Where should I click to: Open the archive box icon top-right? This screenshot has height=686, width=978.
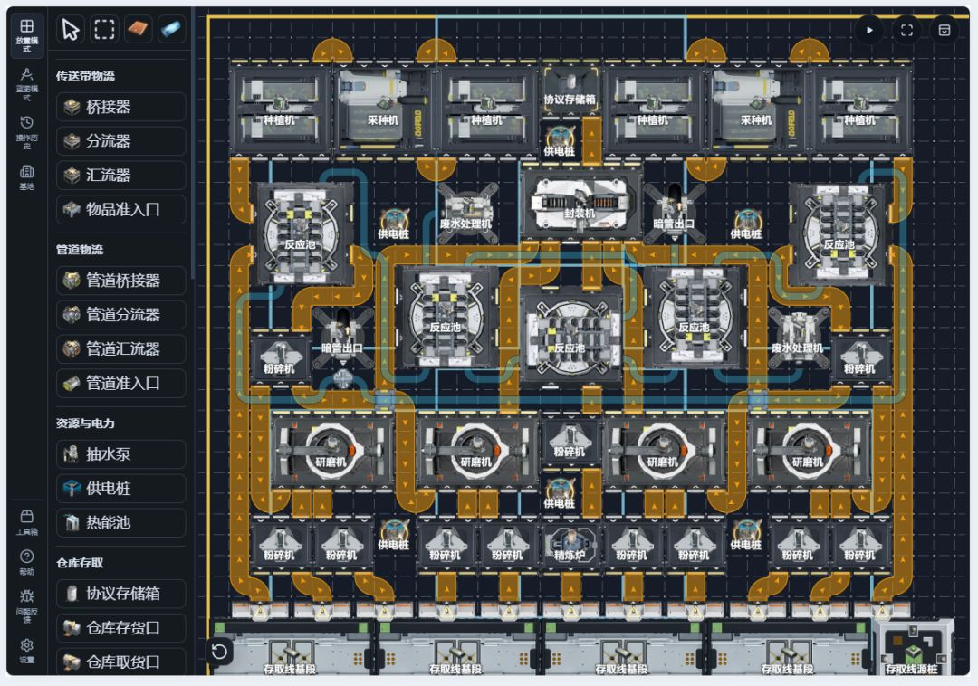click(944, 30)
